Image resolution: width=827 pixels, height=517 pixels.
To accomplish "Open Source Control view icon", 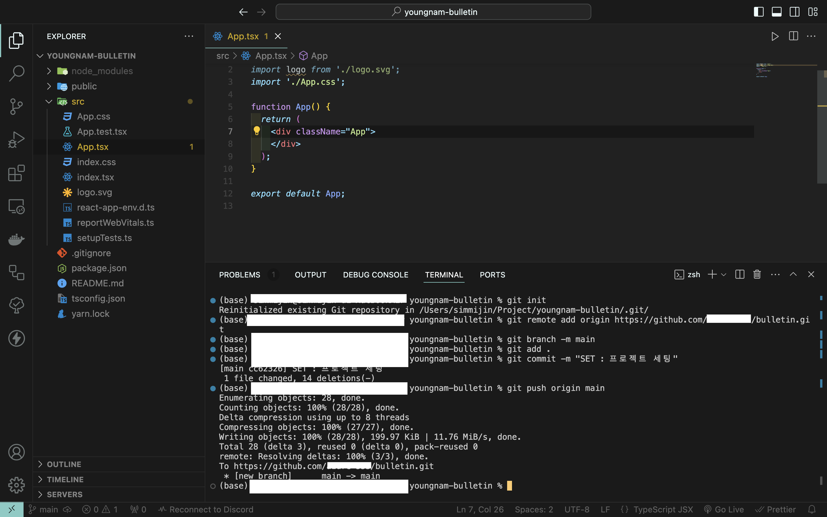I will [x=16, y=107].
